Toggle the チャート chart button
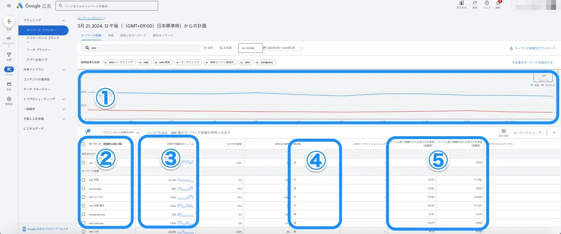Screen dimensions: 561x234 (544, 77)
